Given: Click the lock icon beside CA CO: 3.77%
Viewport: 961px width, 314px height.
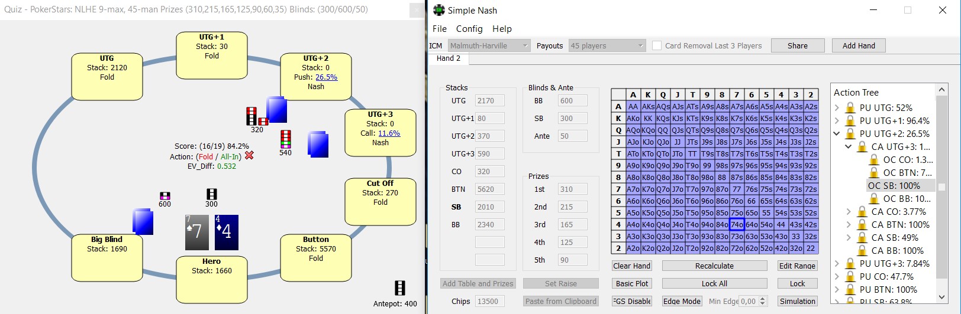Looking at the screenshot, I should click(x=862, y=211).
